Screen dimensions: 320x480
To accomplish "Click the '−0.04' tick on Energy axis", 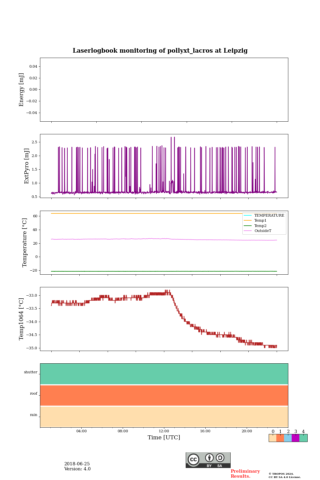I will 32,113.
